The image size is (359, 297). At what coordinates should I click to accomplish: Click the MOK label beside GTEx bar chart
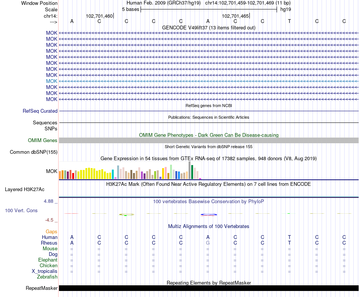tap(51, 171)
